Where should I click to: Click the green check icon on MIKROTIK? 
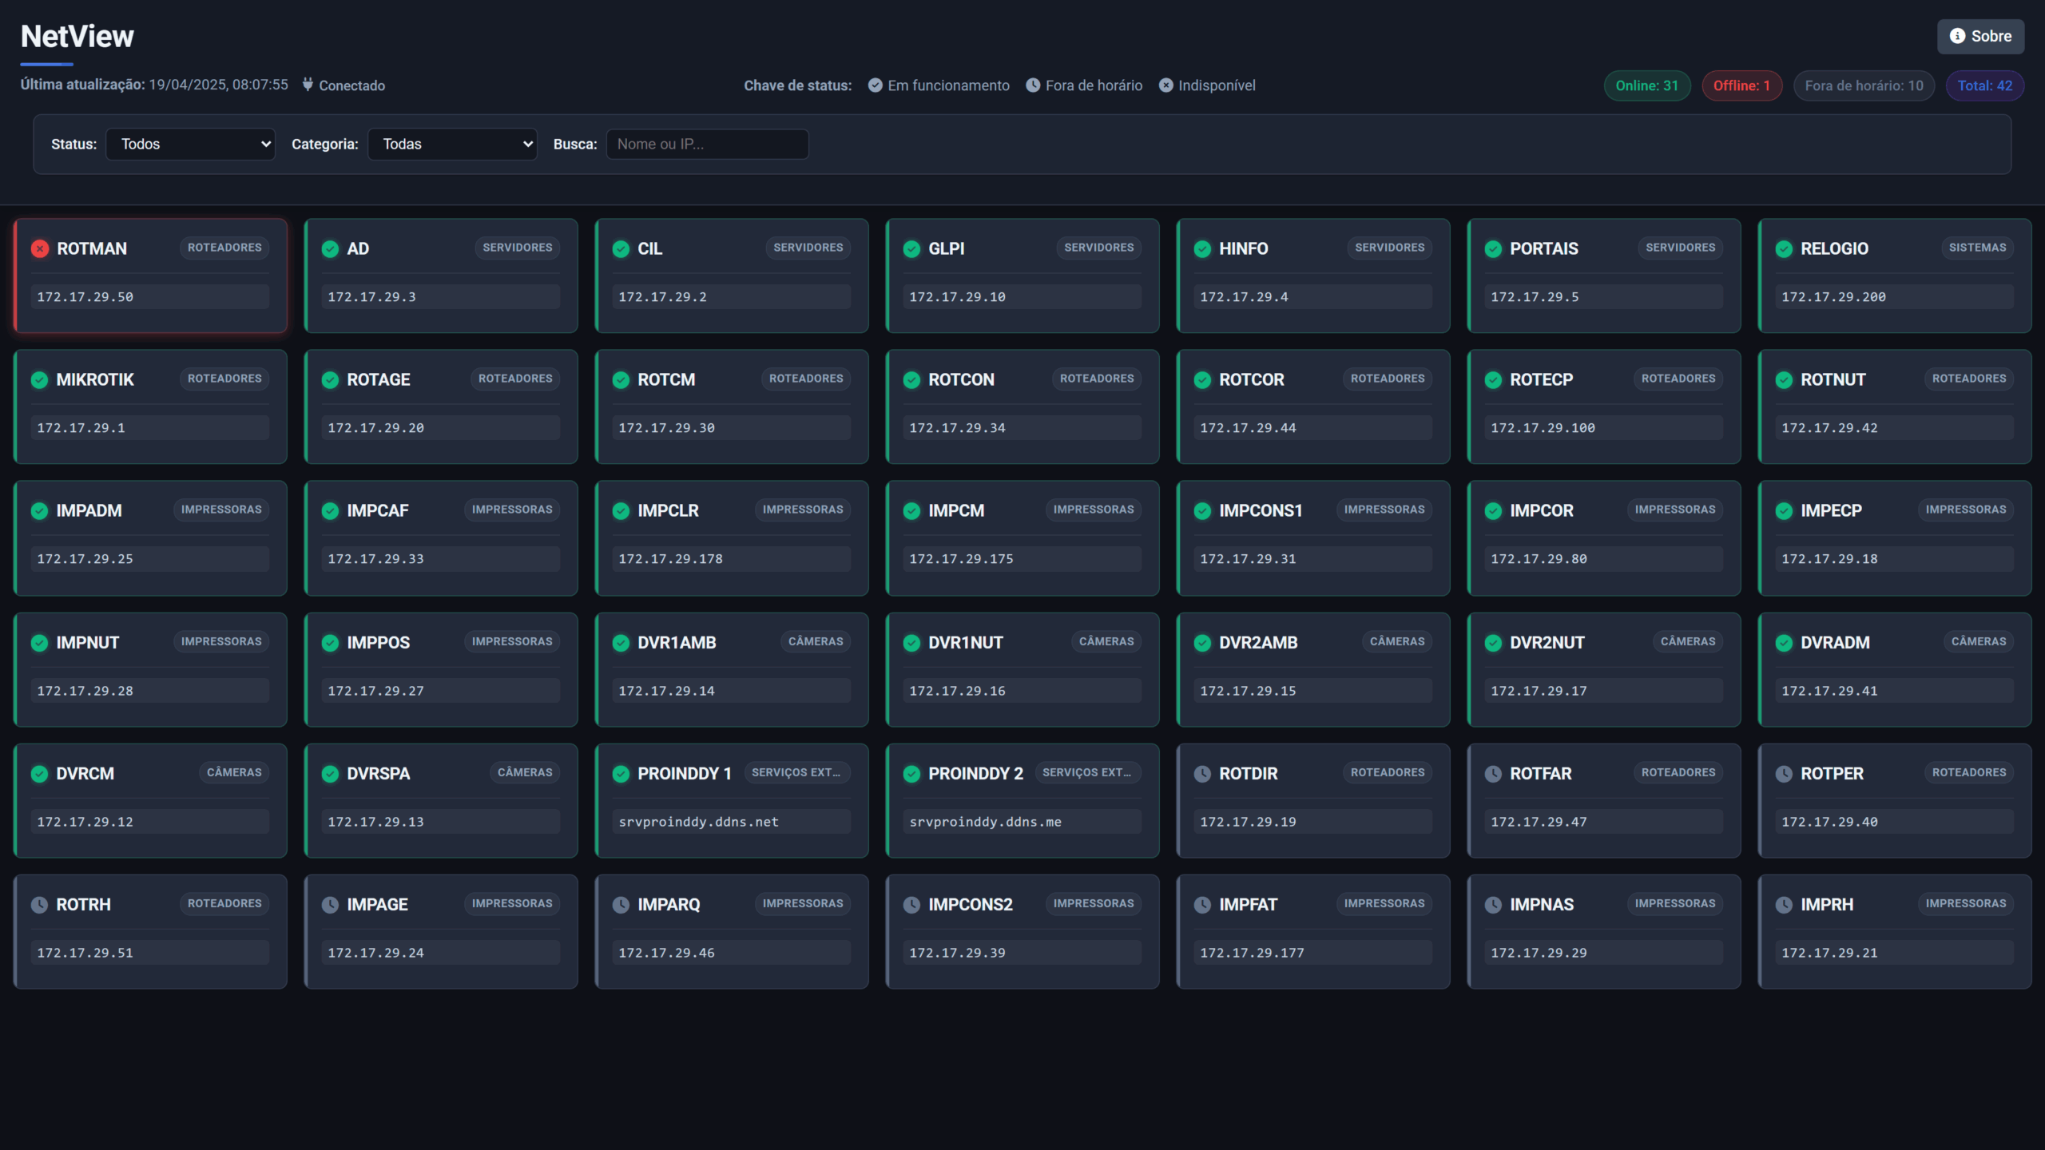pyautogui.click(x=39, y=380)
